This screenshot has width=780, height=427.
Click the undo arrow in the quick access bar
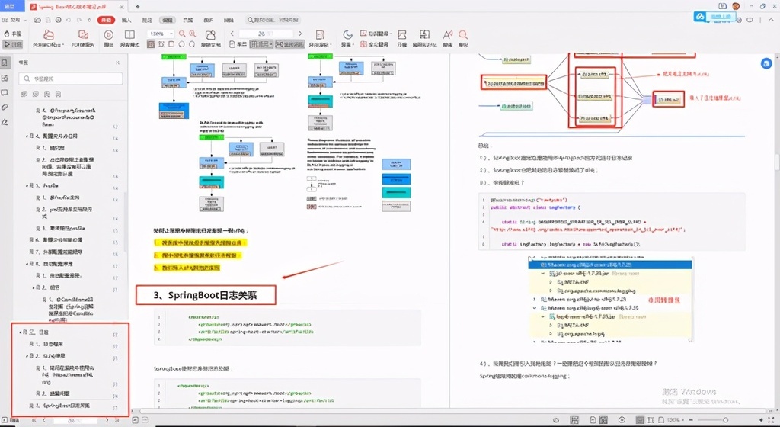tap(69, 20)
